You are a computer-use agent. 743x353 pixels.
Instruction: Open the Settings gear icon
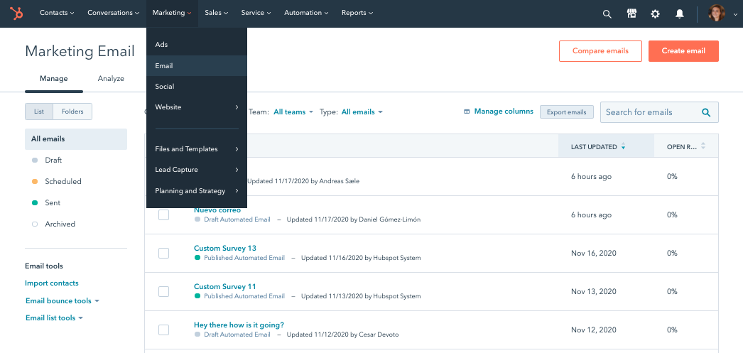click(656, 13)
